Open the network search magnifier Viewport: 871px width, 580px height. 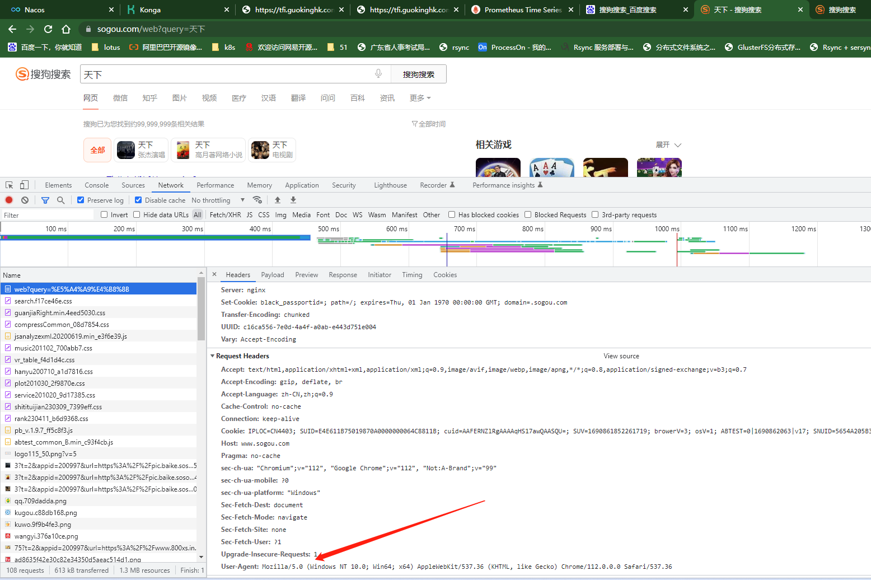coord(60,200)
